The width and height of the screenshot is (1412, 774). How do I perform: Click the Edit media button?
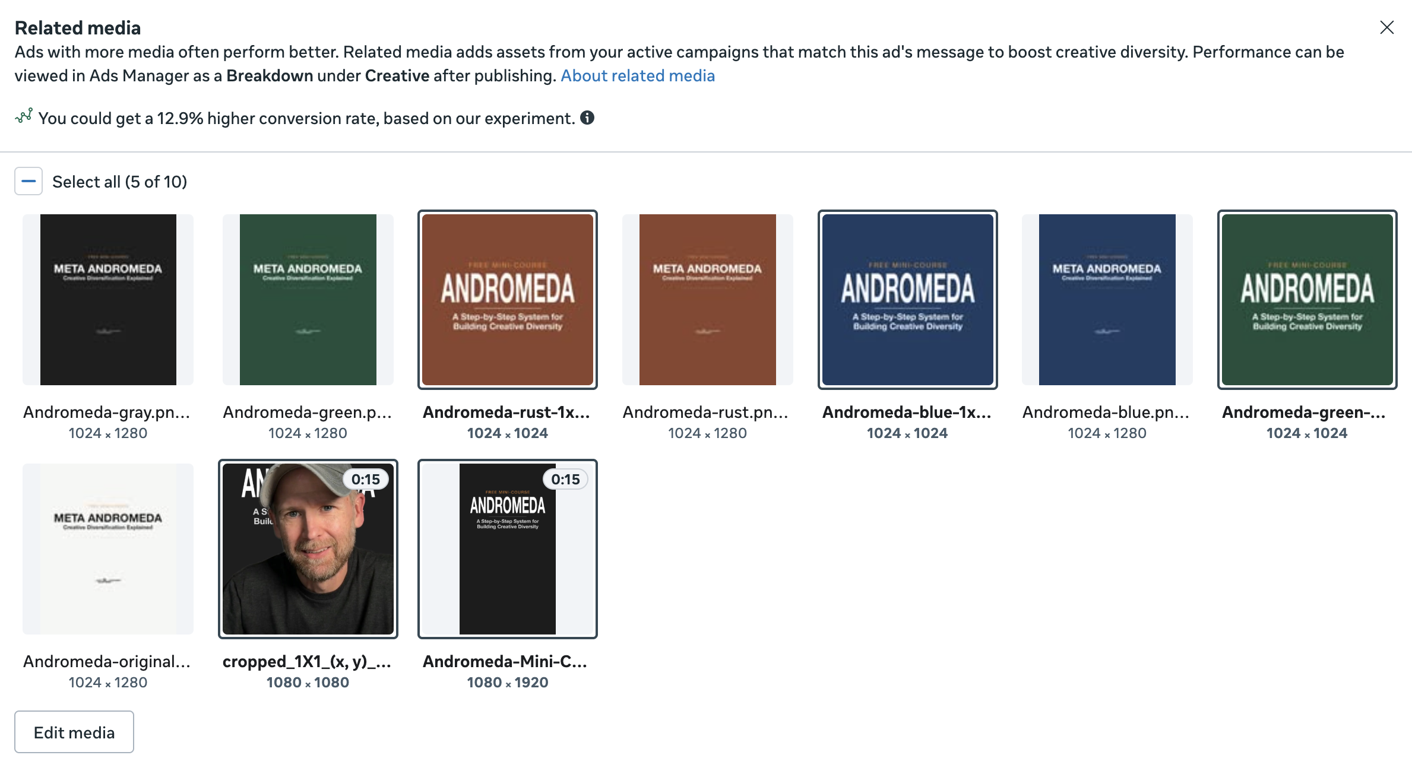(74, 732)
